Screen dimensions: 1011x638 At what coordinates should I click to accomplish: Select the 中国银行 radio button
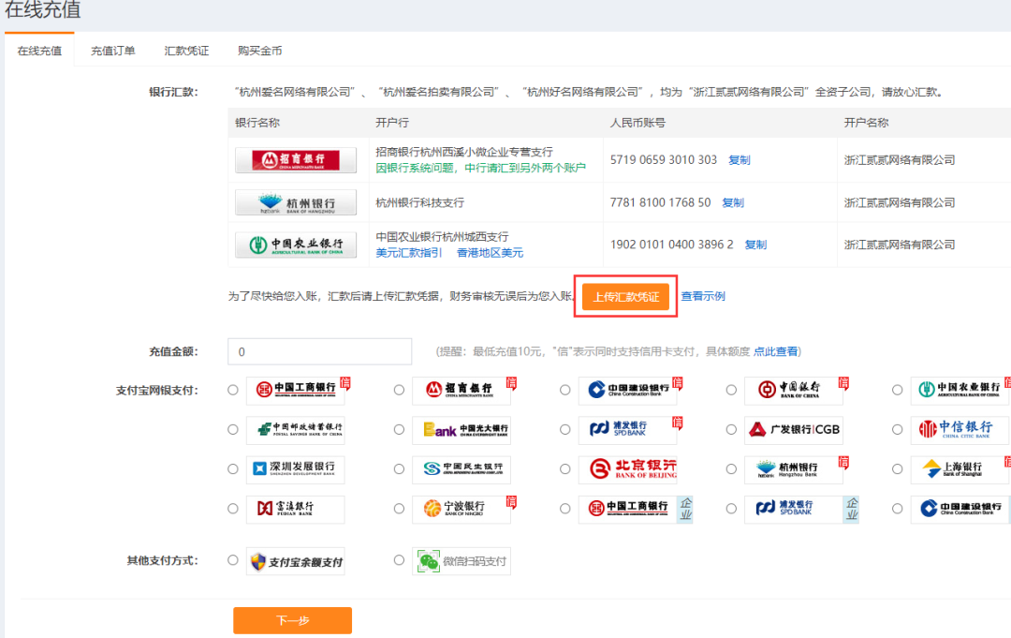pyautogui.click(x=731, y=390)
